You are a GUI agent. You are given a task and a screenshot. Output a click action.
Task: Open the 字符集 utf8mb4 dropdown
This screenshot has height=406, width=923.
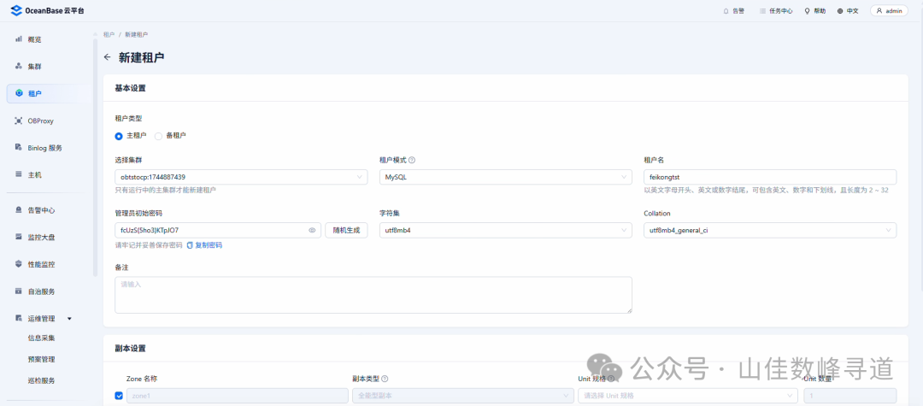(x=506, y=230)
